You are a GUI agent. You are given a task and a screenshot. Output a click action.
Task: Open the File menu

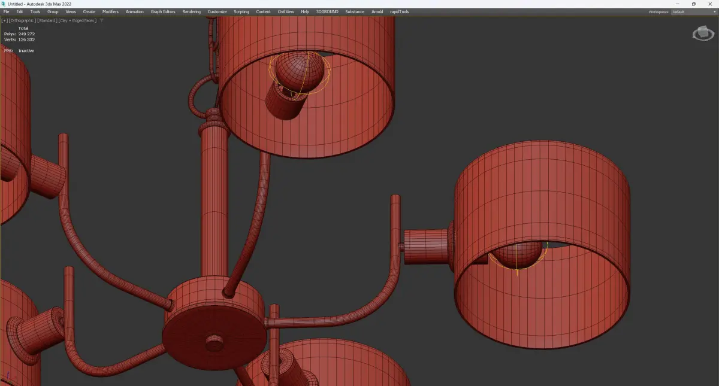click(6, 11)
